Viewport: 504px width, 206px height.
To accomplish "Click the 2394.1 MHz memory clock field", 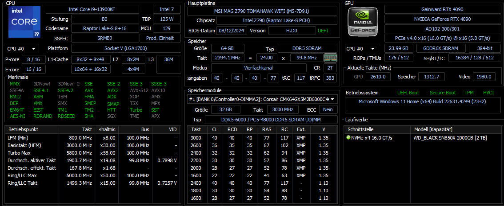I will (228, 58).
